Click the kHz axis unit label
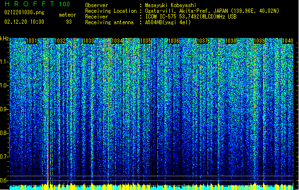Viewport: 299px width, 190px height. pos(4,38)
